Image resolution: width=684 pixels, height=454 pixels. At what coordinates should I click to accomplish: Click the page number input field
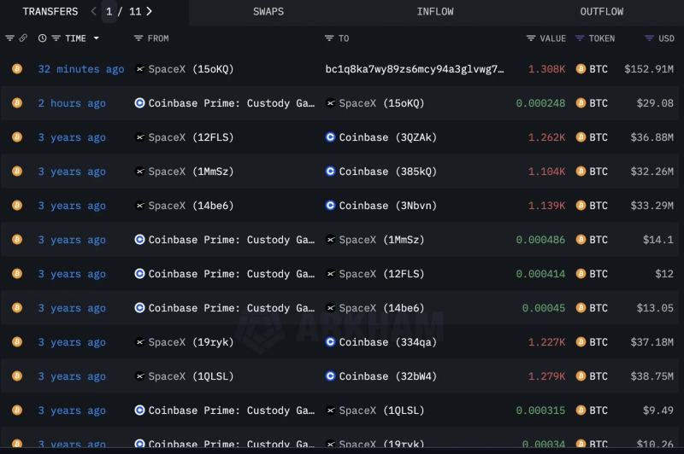point(109,12)
